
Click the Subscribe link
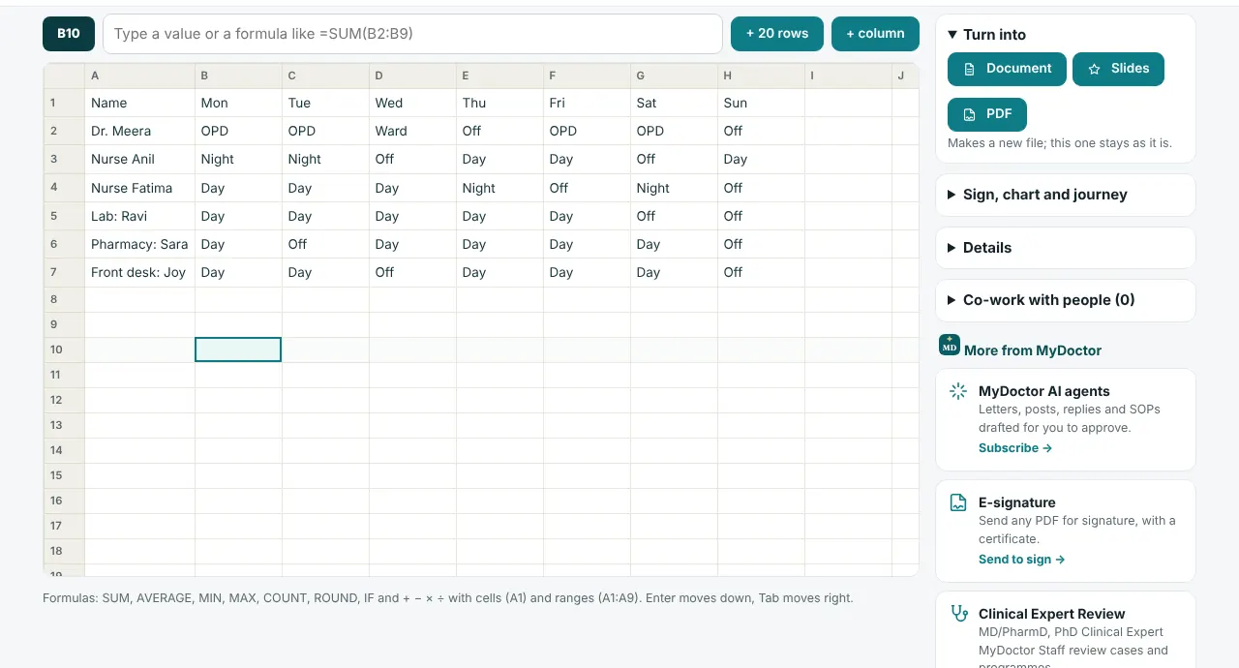(x=1015, y=448)
